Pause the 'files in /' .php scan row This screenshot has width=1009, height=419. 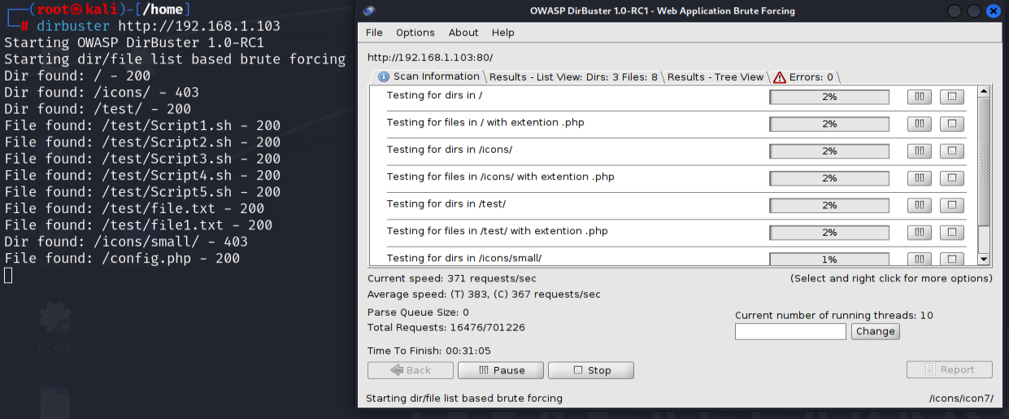920,124
